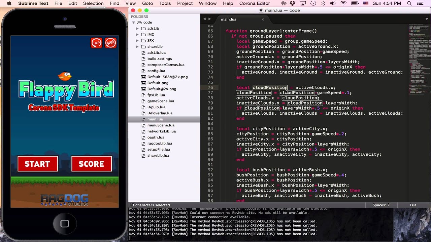This screenshot has height=242, width=431.
Task: Open the Goto menu
Action: [x=147, y=3]
